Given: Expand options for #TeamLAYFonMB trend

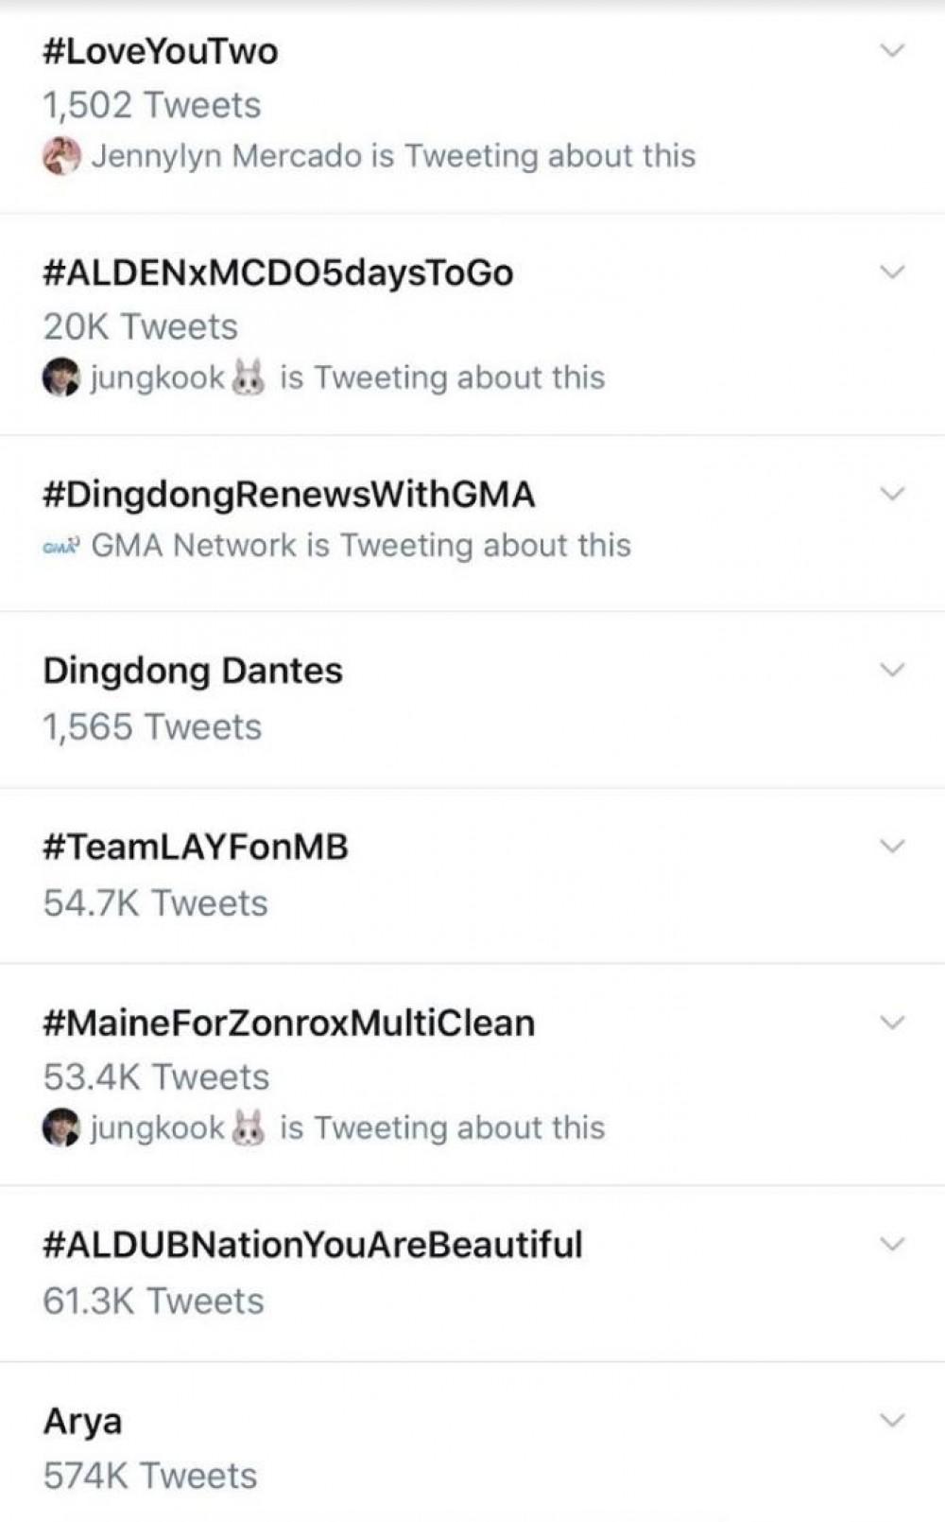Looking at the screenshot, I should [892, 846].
